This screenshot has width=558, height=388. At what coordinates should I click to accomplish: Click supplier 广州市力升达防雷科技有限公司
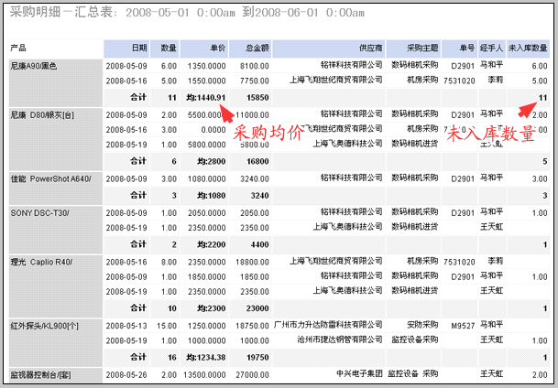click(325, 325)
